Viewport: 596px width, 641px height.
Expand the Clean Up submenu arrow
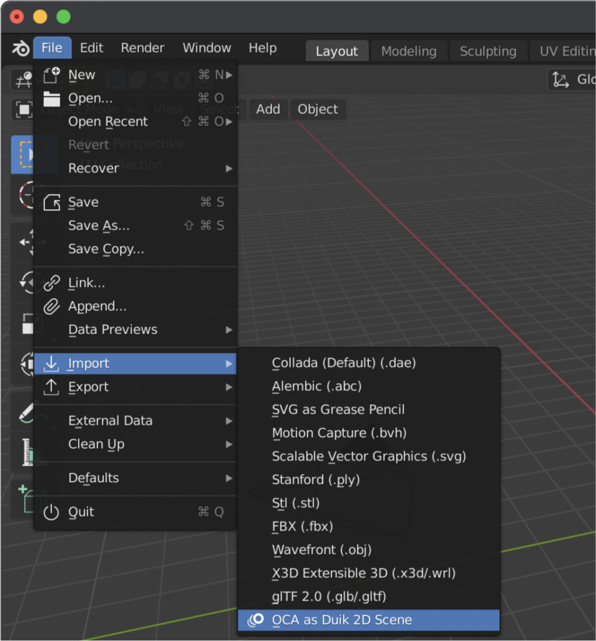pyautogui.click(x=229, y=444)
